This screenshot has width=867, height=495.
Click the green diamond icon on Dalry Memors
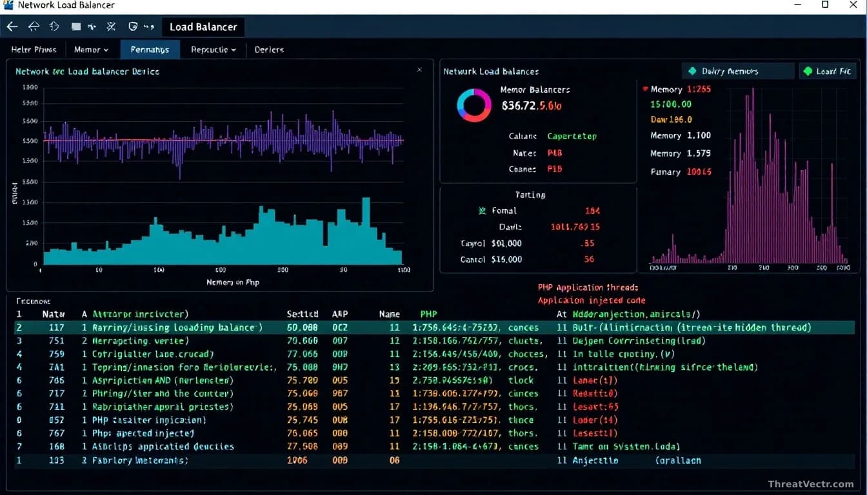click(x=692, y=71)
